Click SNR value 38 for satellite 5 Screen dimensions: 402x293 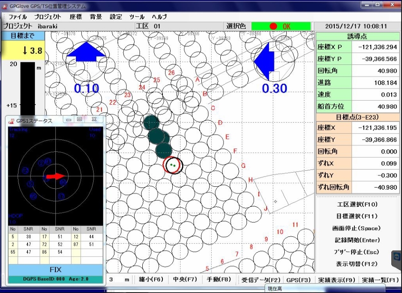point(28,236)
